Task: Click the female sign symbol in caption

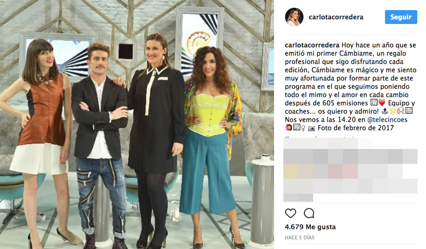Action: point(303,128)
